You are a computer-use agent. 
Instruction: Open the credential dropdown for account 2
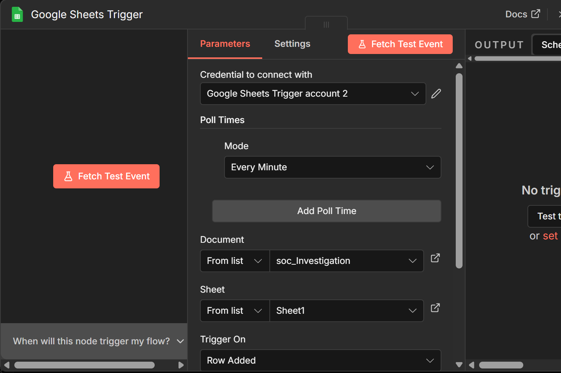tap(313, 94)
